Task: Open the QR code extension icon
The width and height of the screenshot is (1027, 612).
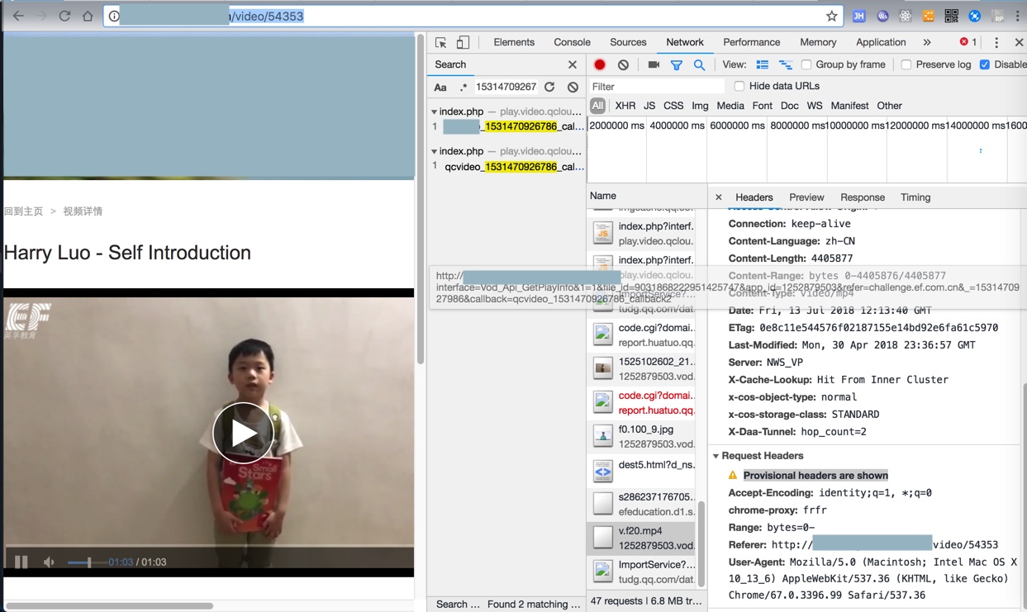Action: pos(951,16)
